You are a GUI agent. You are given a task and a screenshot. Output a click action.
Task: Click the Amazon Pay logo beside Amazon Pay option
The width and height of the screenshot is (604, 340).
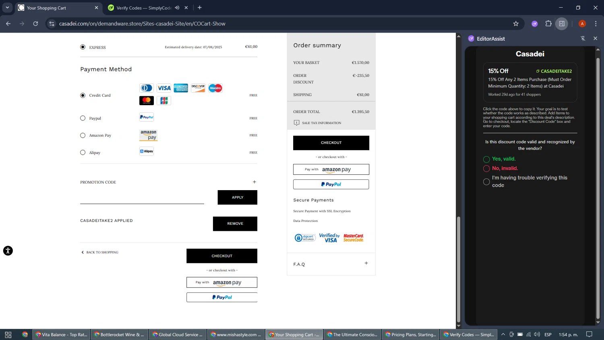[x=149, y=135]
